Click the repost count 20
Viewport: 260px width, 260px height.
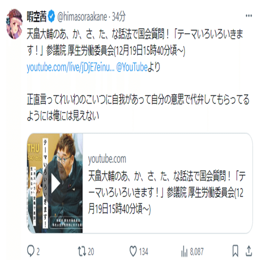[x=91, y=252]
